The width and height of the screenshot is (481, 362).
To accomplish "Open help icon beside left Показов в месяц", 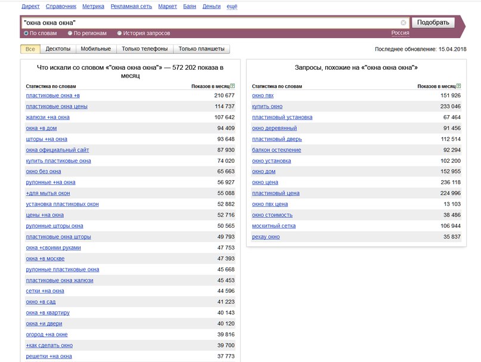I will click(232, 86).
